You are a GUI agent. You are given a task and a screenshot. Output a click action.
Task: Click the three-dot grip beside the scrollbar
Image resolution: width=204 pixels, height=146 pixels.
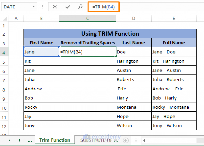(x=136, y=140)
